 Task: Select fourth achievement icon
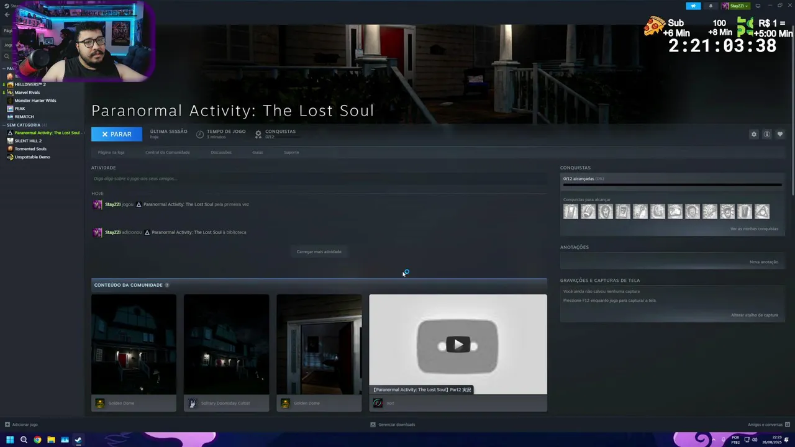coord(623,212)
